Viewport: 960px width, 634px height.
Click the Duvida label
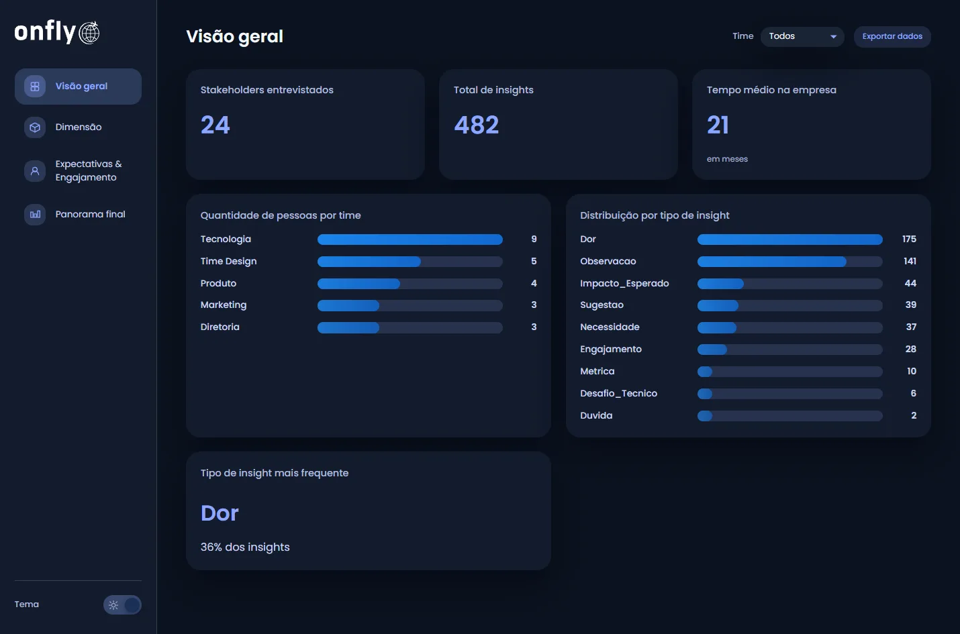(596, 416)
